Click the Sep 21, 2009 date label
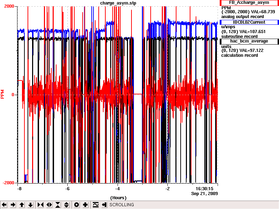Image resolution: width=279 pixels, height=209 pixels. pos(204,194)
